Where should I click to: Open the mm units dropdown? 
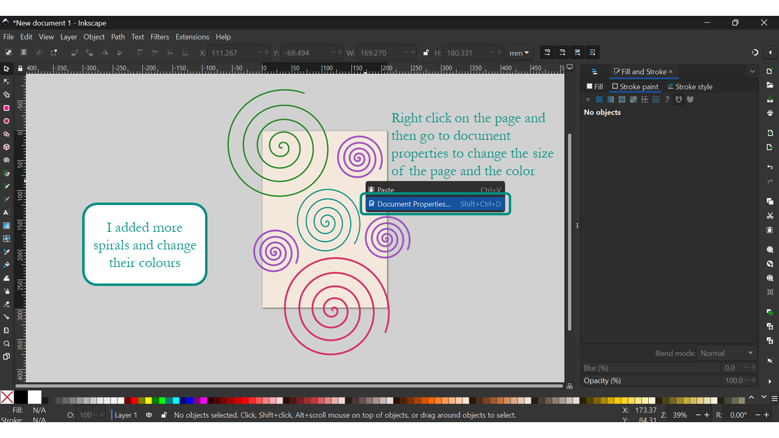coord(520,53)
